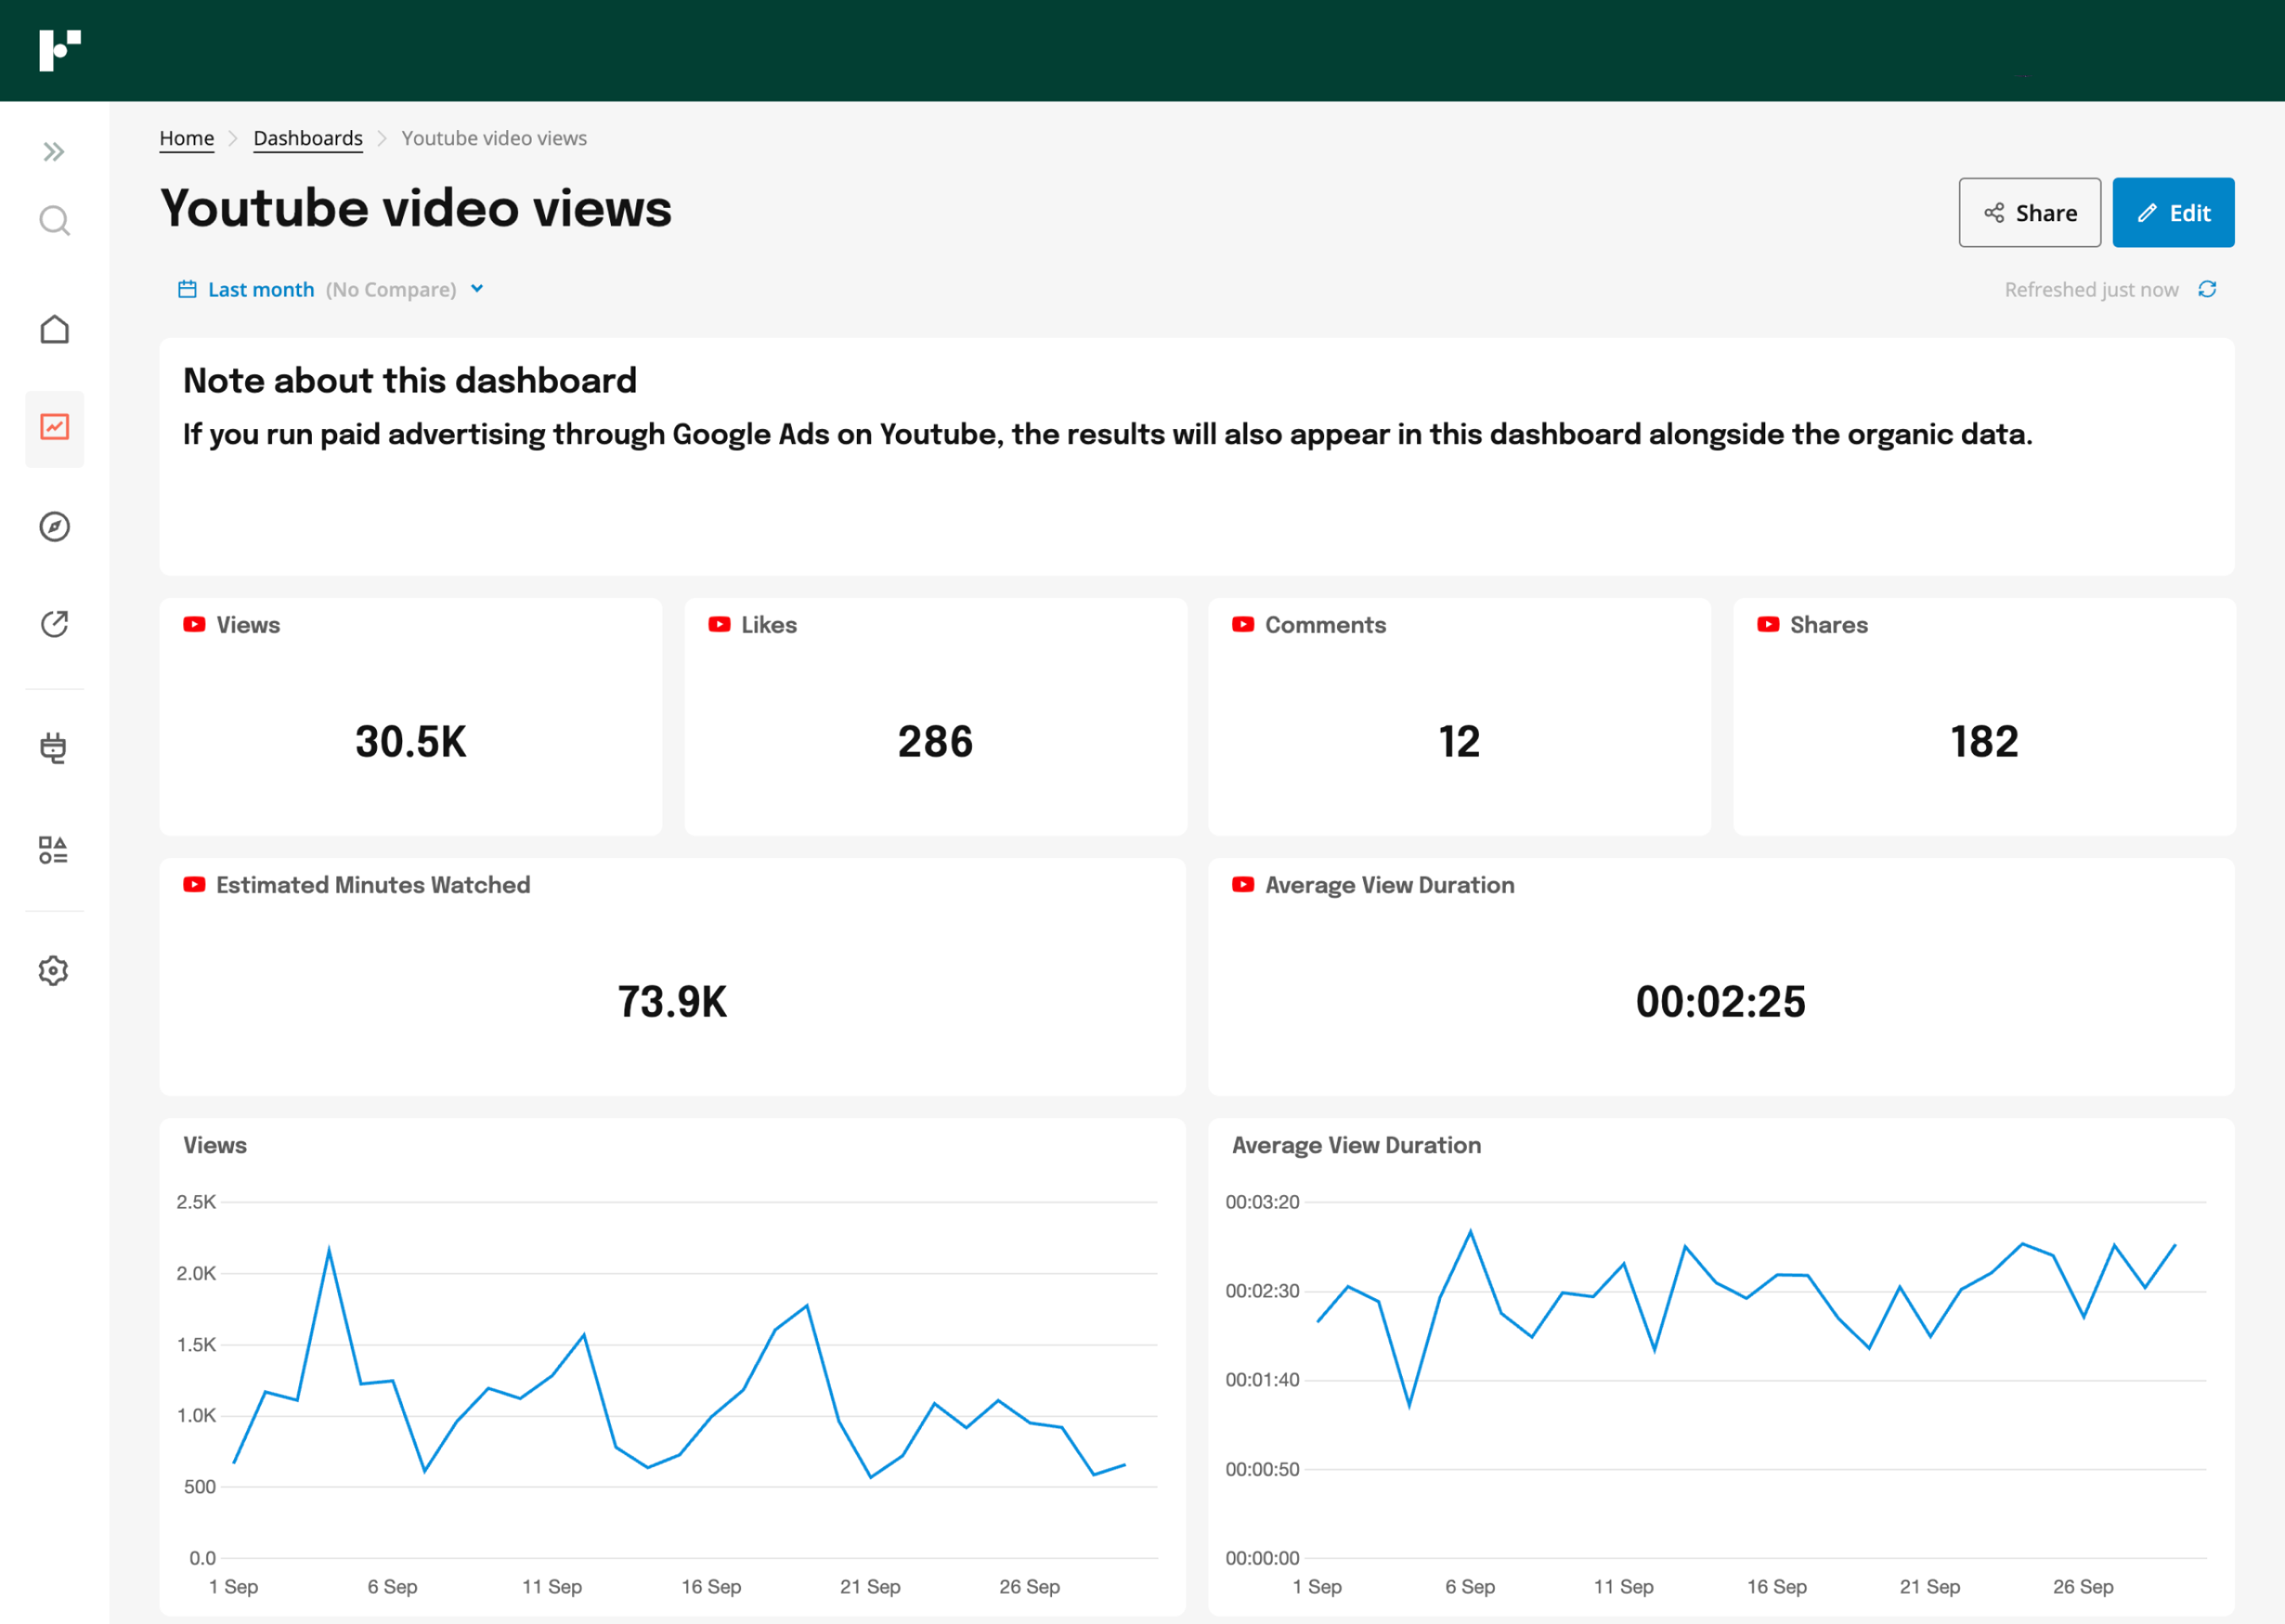Click the calendar icon beside Last month

187,289
